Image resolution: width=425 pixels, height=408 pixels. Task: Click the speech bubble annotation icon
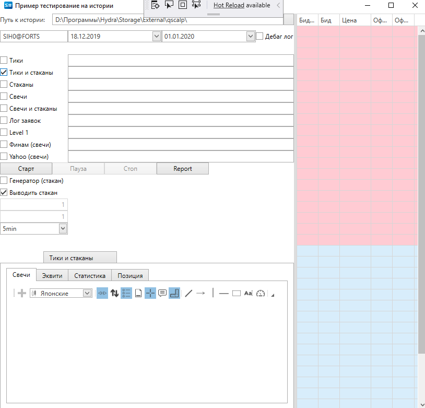point(162,293)
